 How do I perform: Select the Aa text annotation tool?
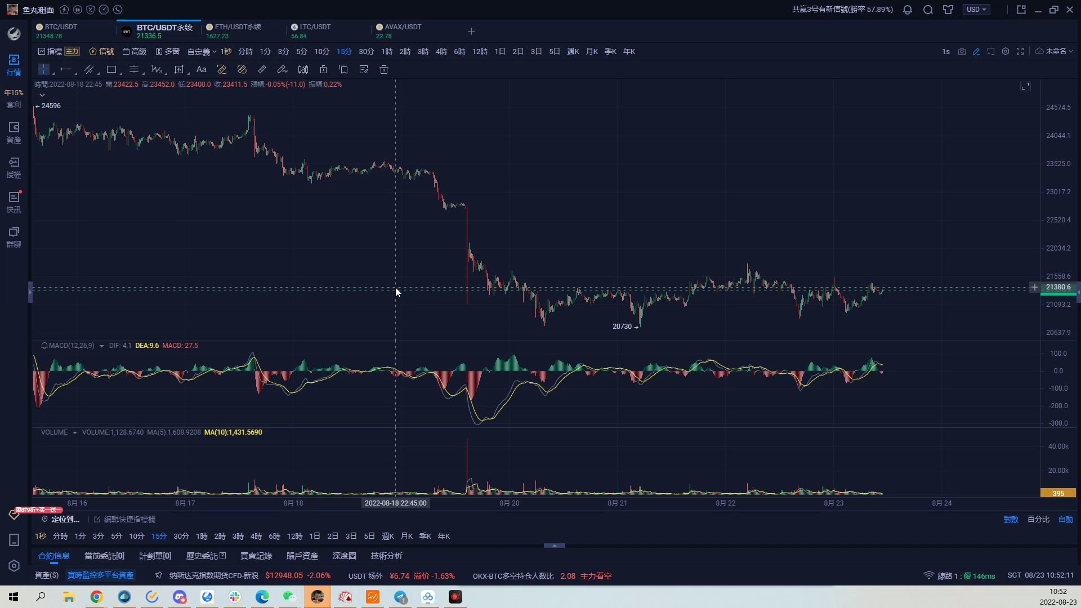201,69
